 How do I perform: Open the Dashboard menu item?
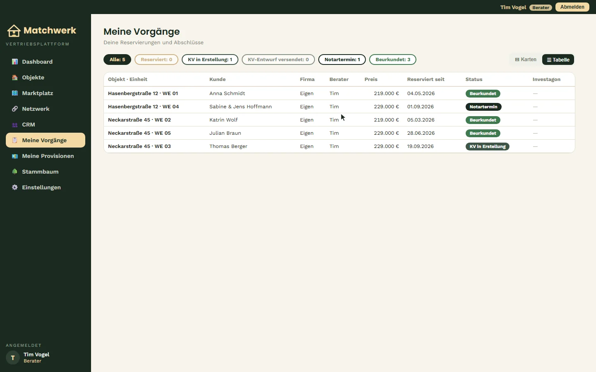[x=46, y=62]
